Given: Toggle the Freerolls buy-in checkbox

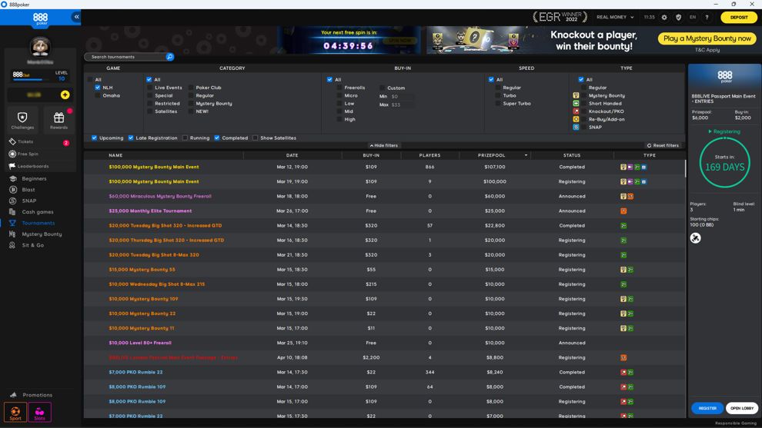Looking at the screenshot, I should tap(339, 88).
